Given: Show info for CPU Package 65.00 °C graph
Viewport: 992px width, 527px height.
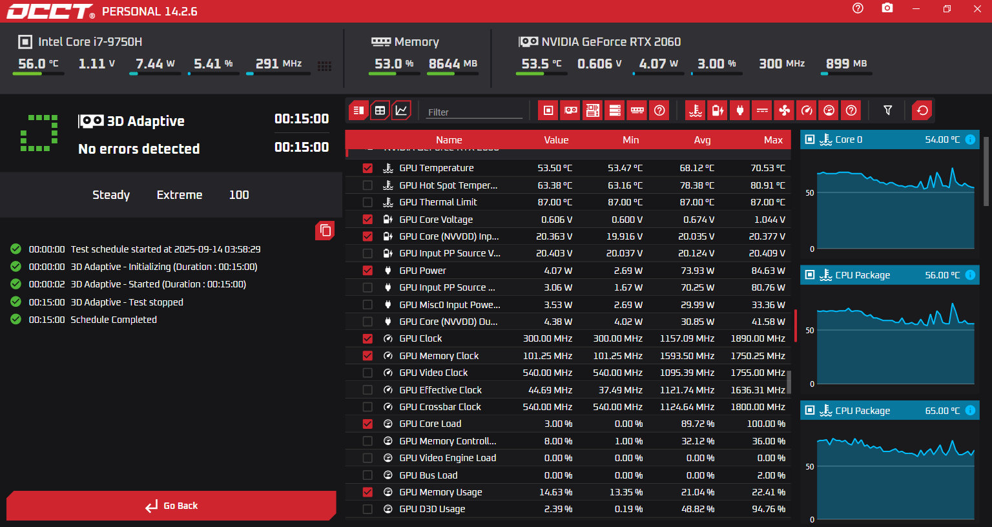Looking at the screenshot, I should (x=970, y=411).
